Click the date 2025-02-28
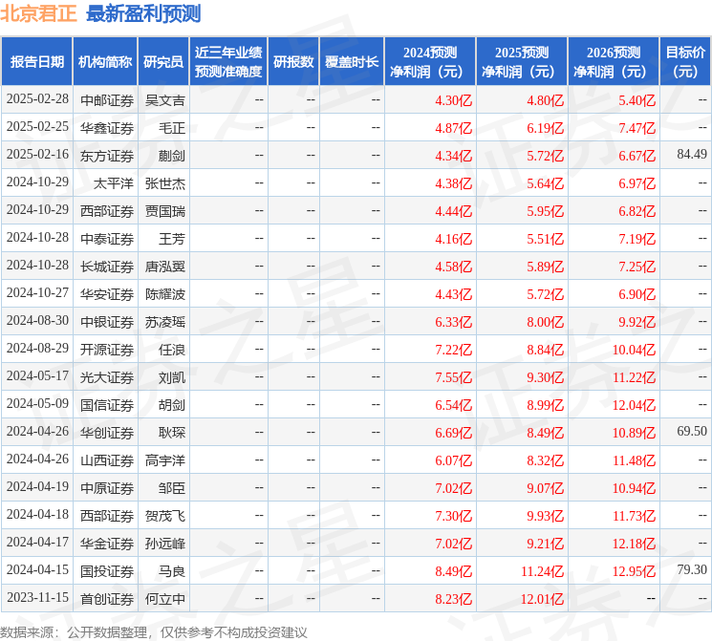712x641 pixels. [x=37, y=99]
